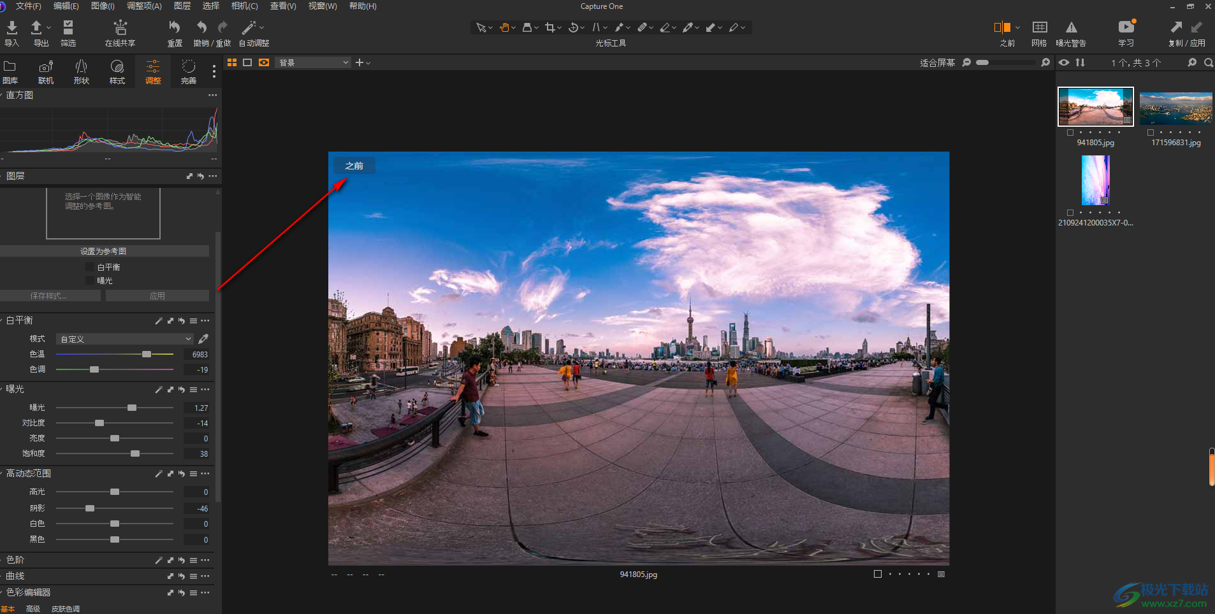The image size is (1215, 614).
Task: Select the Crop cursor tool
Action: tap(549, 27)
